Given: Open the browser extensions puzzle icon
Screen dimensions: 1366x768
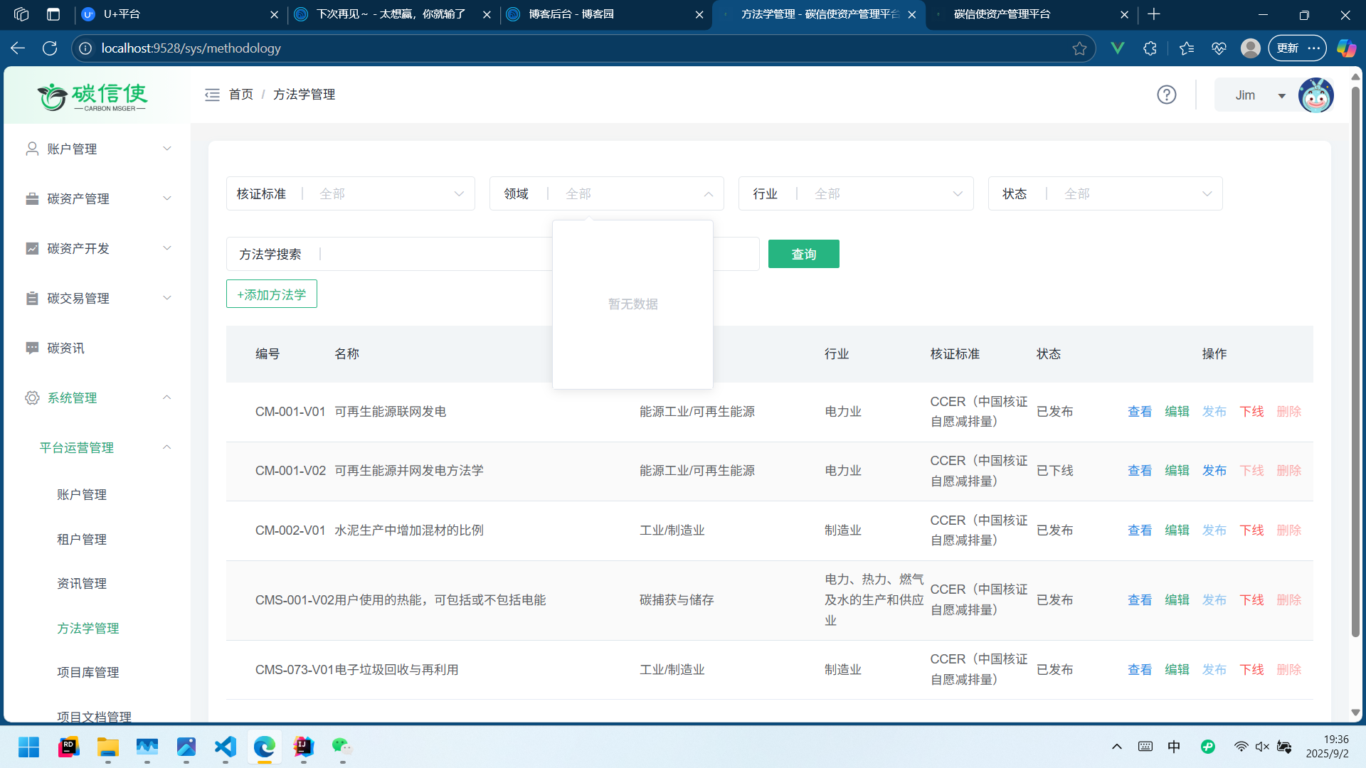Looking at the screenshot, I should pos(1150,48).
